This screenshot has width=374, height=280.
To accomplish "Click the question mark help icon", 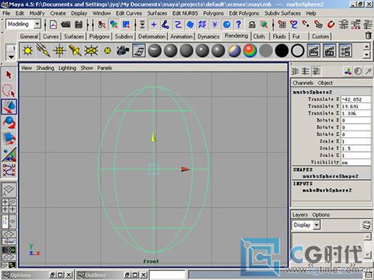I will pyautogui.click(x=238, y=24).
